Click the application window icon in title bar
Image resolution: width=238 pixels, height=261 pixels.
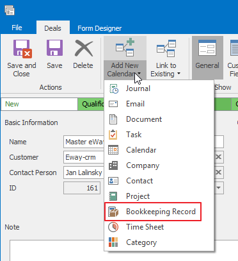tap(10, 10)
